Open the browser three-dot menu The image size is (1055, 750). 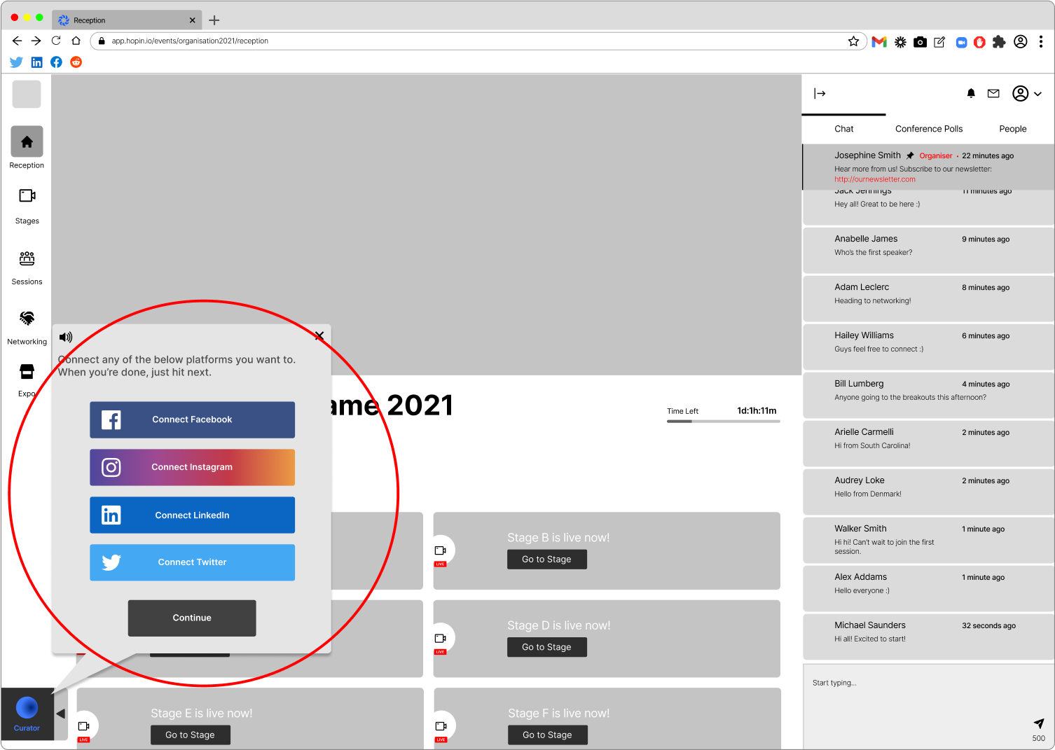(x=1041, y=42)
